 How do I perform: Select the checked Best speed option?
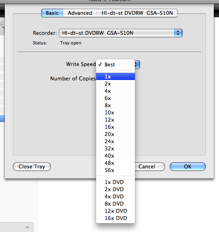(115, 64)
